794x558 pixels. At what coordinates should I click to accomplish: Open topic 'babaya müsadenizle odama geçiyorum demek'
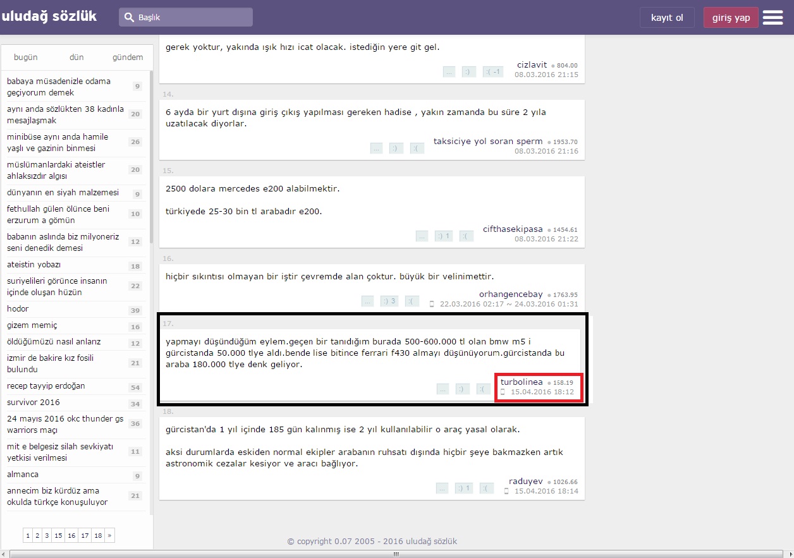pyautogui.click(x=59, y=87)
